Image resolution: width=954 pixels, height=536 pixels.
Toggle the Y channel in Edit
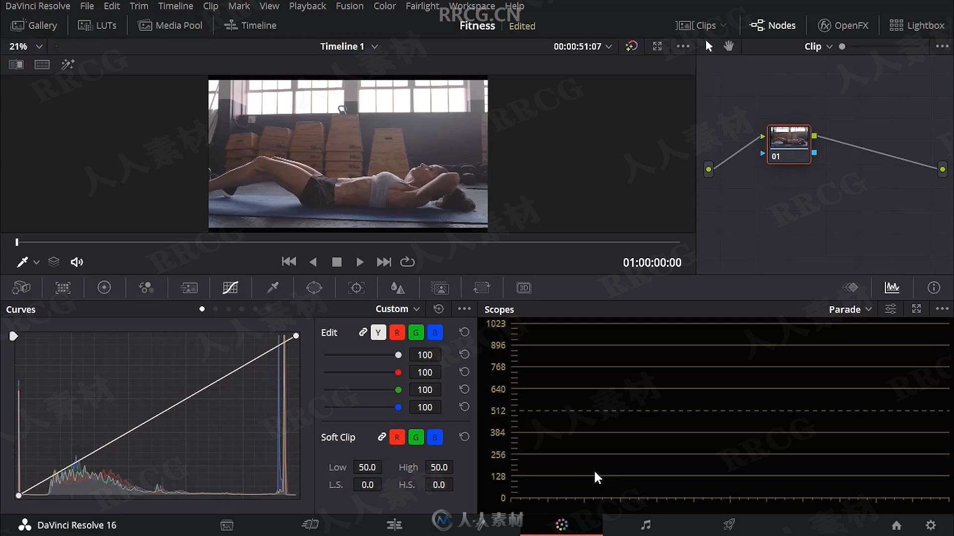378,333
